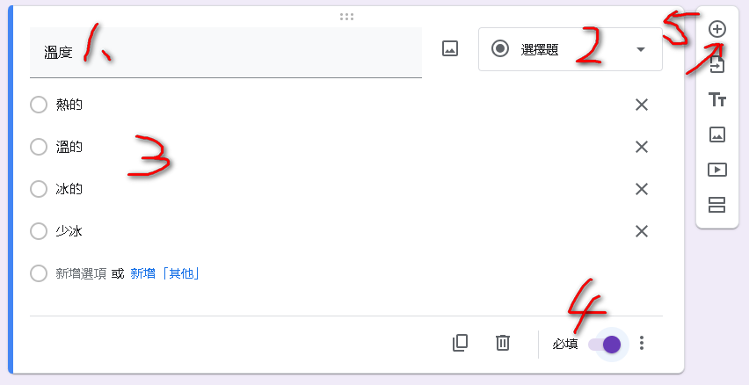Screen dimensions: 749x385
Task: Click the drag handle above the question
Action: (x=346, y=17)
